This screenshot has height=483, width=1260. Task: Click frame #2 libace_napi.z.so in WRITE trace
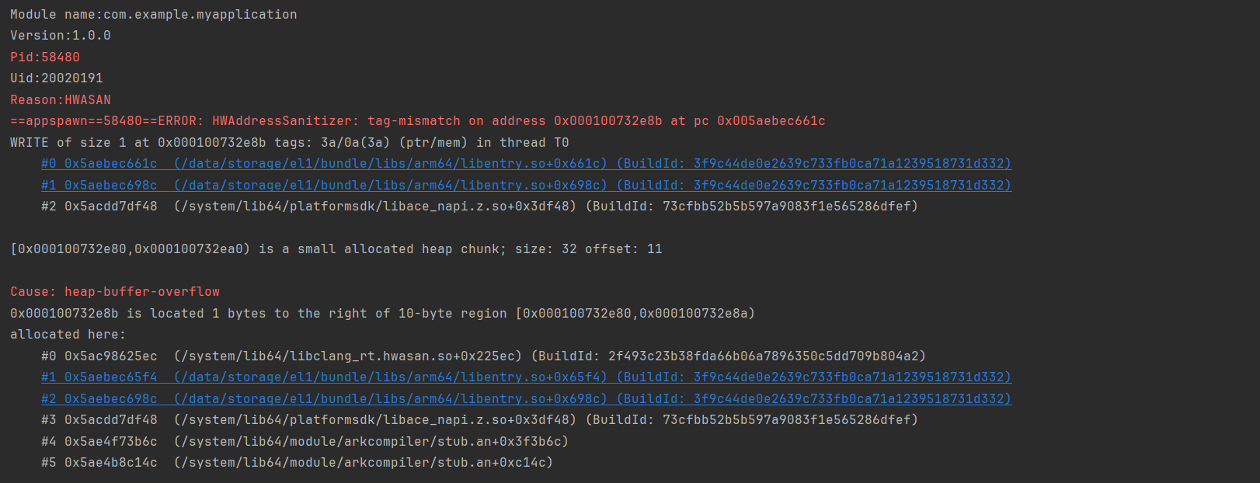point(479,207)
